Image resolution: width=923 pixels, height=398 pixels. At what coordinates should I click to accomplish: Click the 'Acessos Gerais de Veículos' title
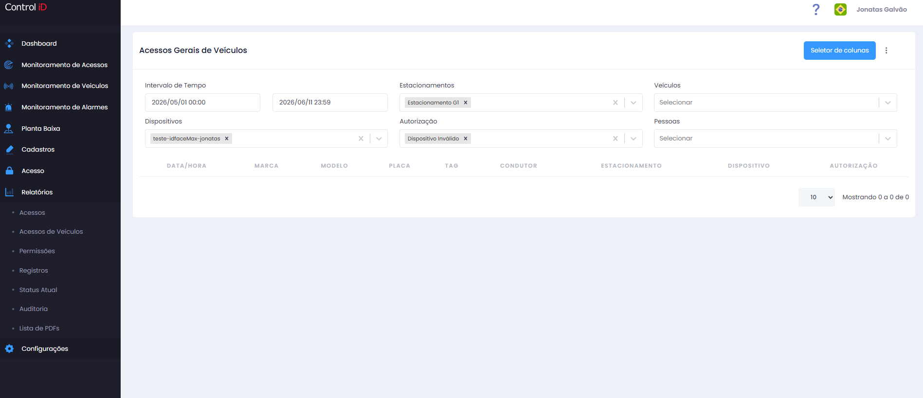tap(193, 51)
